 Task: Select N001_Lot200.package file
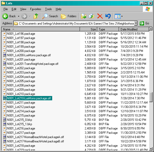coord(21,51)
